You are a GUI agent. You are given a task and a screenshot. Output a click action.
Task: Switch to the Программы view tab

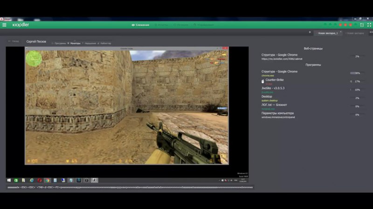(x=59, y=43)
